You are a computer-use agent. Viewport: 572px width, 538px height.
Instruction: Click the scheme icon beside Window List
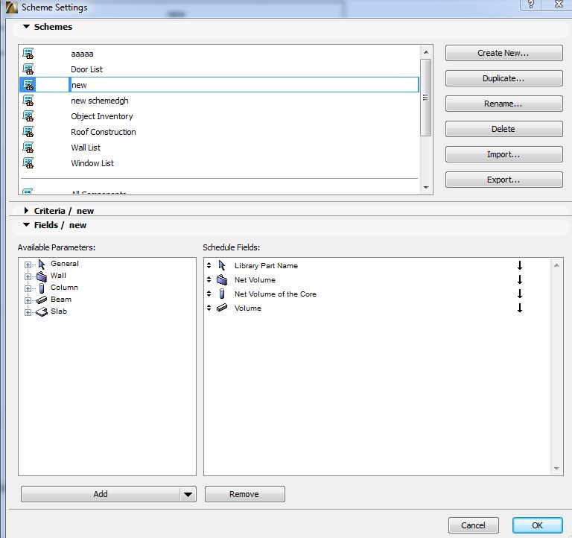click(x=28, y=163)
